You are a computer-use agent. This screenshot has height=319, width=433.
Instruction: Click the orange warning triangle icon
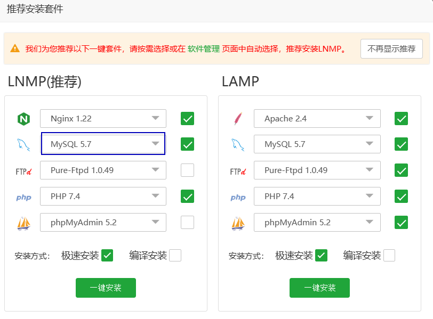[x=15, y=48]
